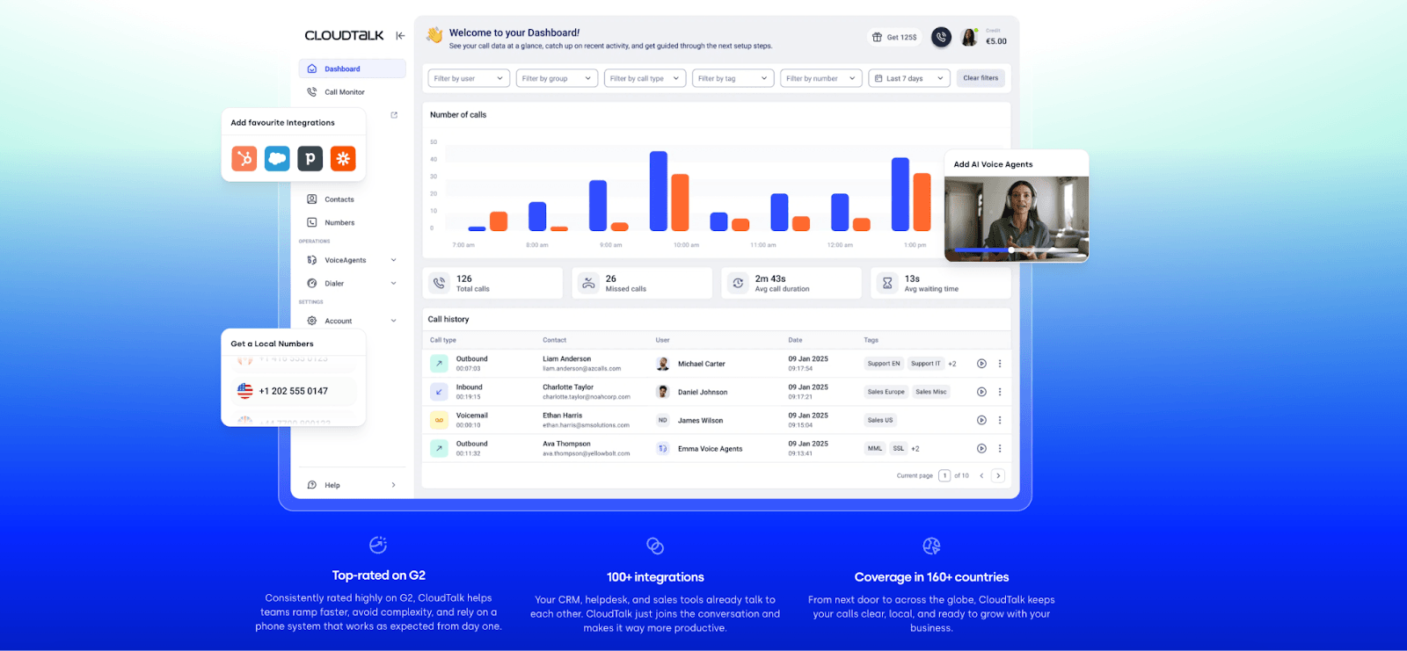Open Call Monitor in the sidebar
This screenshot has width=1407, height=651.
(352, 91)
